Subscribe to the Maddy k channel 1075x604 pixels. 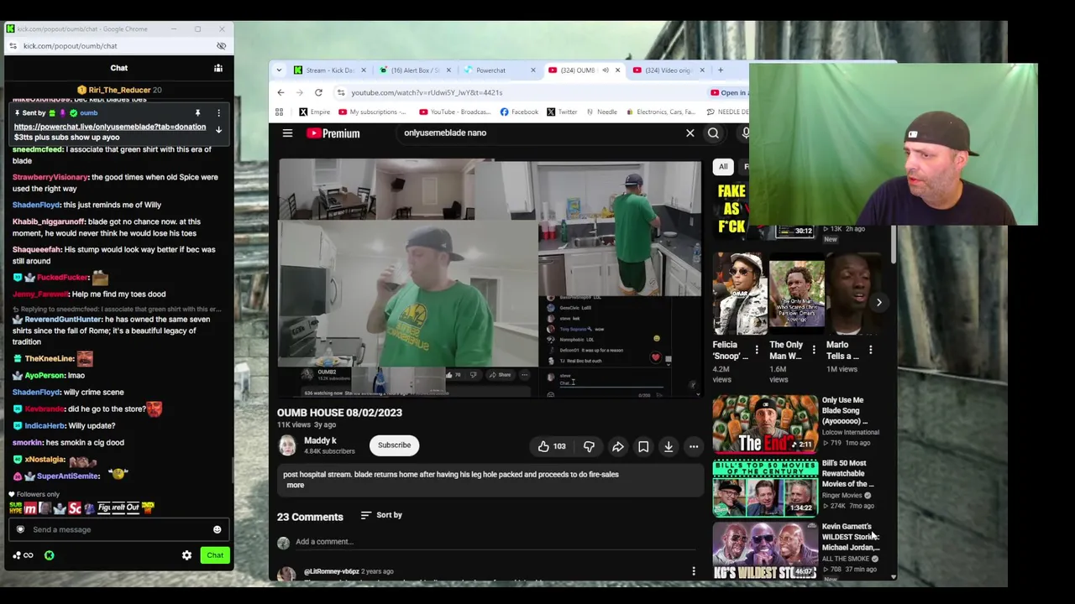(x=394, y=445)
